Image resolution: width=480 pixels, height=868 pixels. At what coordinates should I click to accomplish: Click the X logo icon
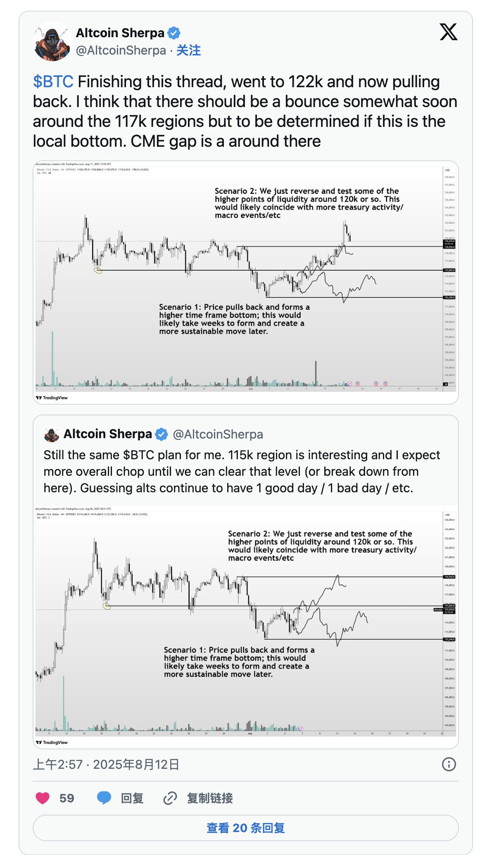448,32
